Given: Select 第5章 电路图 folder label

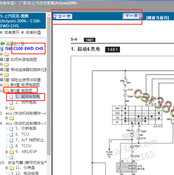Looking at the screenshot, I should pyautogui.click(x=21, y=91).
